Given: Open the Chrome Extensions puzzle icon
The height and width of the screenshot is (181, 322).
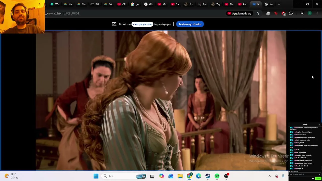Looking at the screenshot, I should (x=291, y=13).
